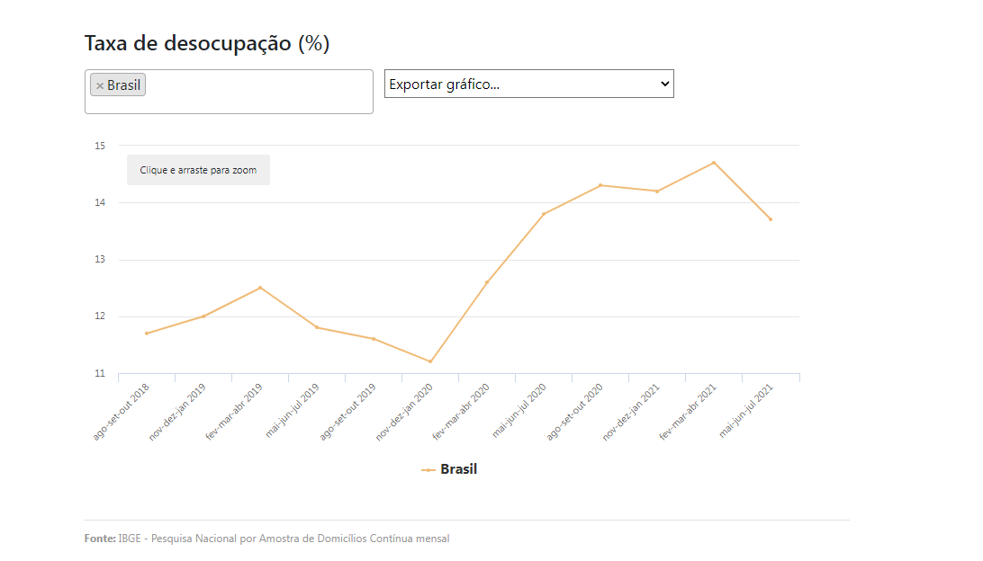
Task: Click the 'Clique e arraste para zoom' box
Action: pos(198,170)
